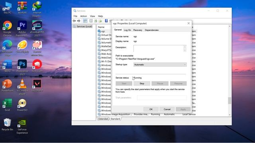Open File menu in Services window
The image size is (255, 143).
tap(75, 16)
